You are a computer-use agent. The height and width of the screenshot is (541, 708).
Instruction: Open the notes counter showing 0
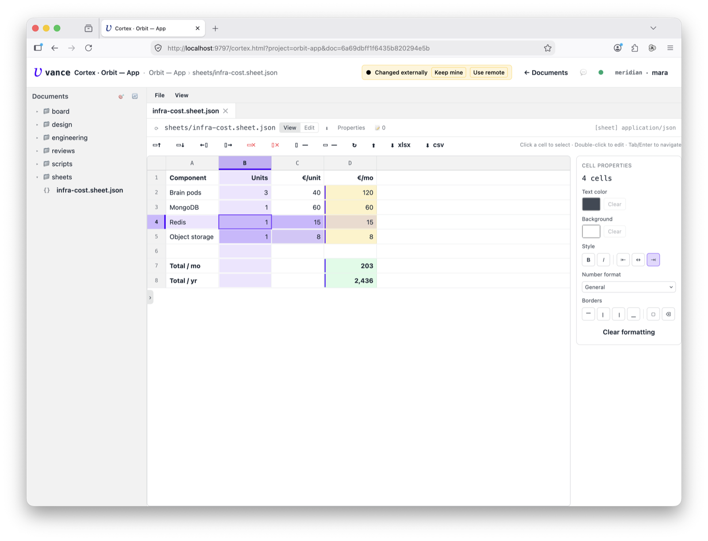[x=380, y=128]
